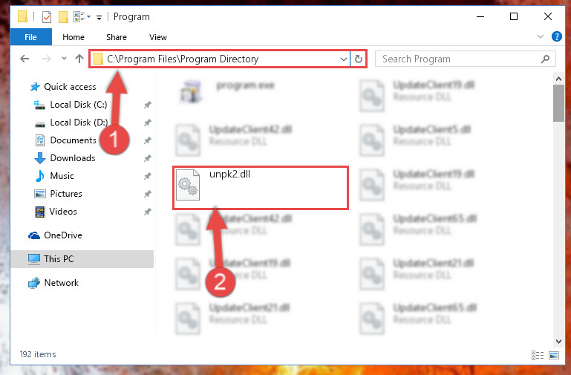Open recent locations dropdown arrow

pos(64,58)
